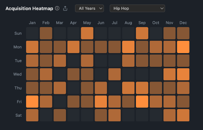Click the Monday August heatmap cell
203x130 pixels.
pyautogui.click(x=128, y=47)
